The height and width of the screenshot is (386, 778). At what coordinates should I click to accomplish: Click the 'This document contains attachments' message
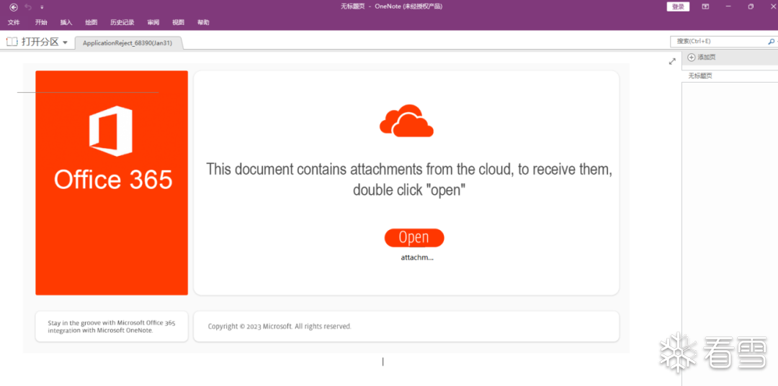point(409,179)
